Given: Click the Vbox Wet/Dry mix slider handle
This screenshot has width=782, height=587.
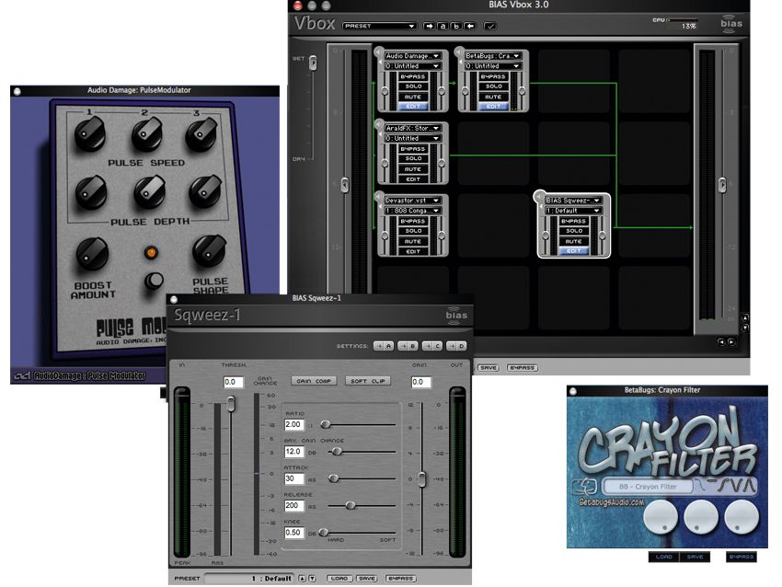Looking at the screenshot, I should click(x=313, y=63).
